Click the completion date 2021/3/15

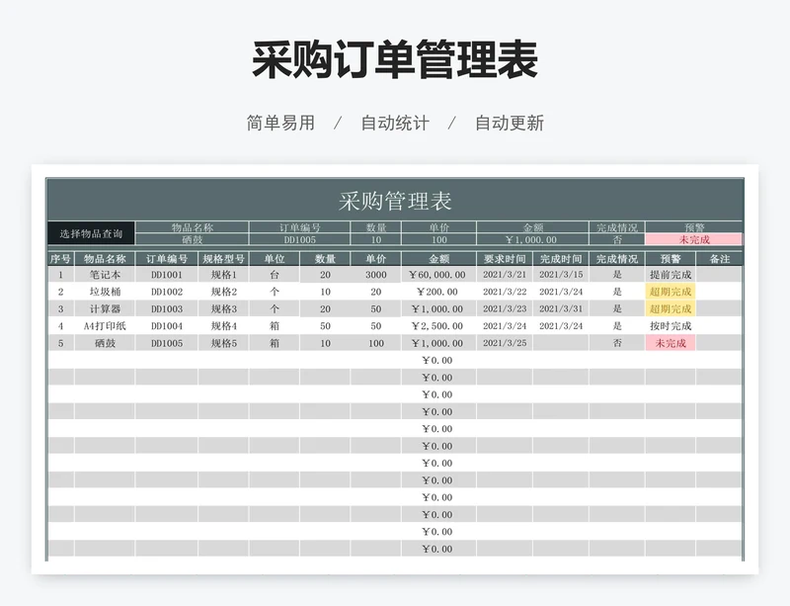(x=561, y=275)
